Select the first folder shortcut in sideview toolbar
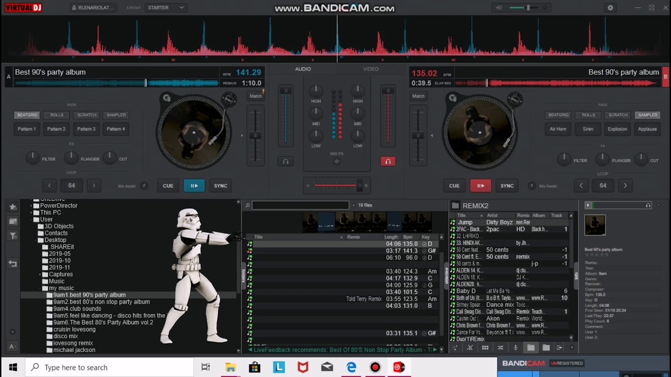 point(531,348)
